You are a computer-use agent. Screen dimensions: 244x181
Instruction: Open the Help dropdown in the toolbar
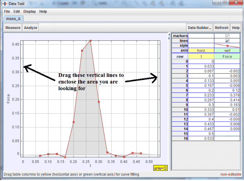pos(236,28)
